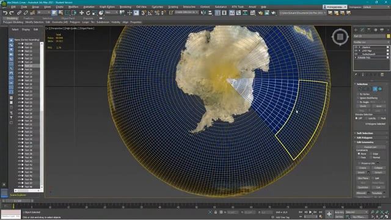This screenshot has height=220, width=391.
Task: Click the Play Animation button
Action: pyautogui.click(x=310, y=212)
